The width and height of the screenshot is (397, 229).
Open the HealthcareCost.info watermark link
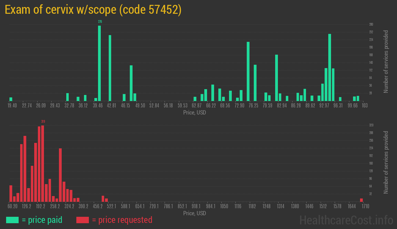346,220
